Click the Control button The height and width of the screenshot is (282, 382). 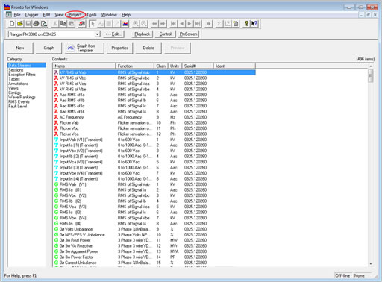(x=166, y=34)
